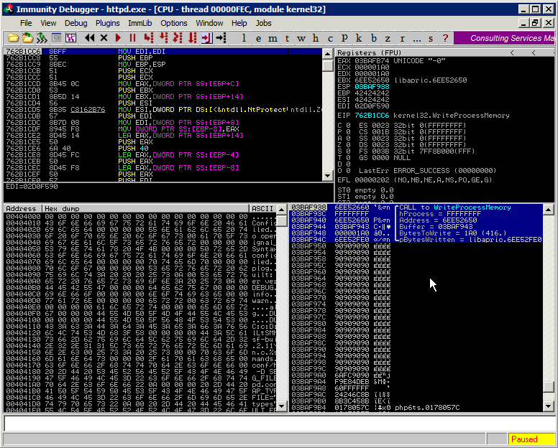The width and height of the screenshot is (558, 448).
Task: Click the Restart program rewind icon
Action: (90, 37)
